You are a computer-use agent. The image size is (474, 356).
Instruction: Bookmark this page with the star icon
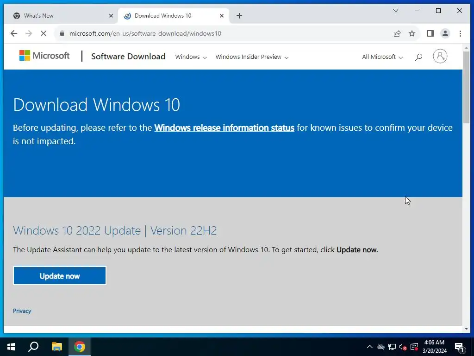tap(412, 33)
